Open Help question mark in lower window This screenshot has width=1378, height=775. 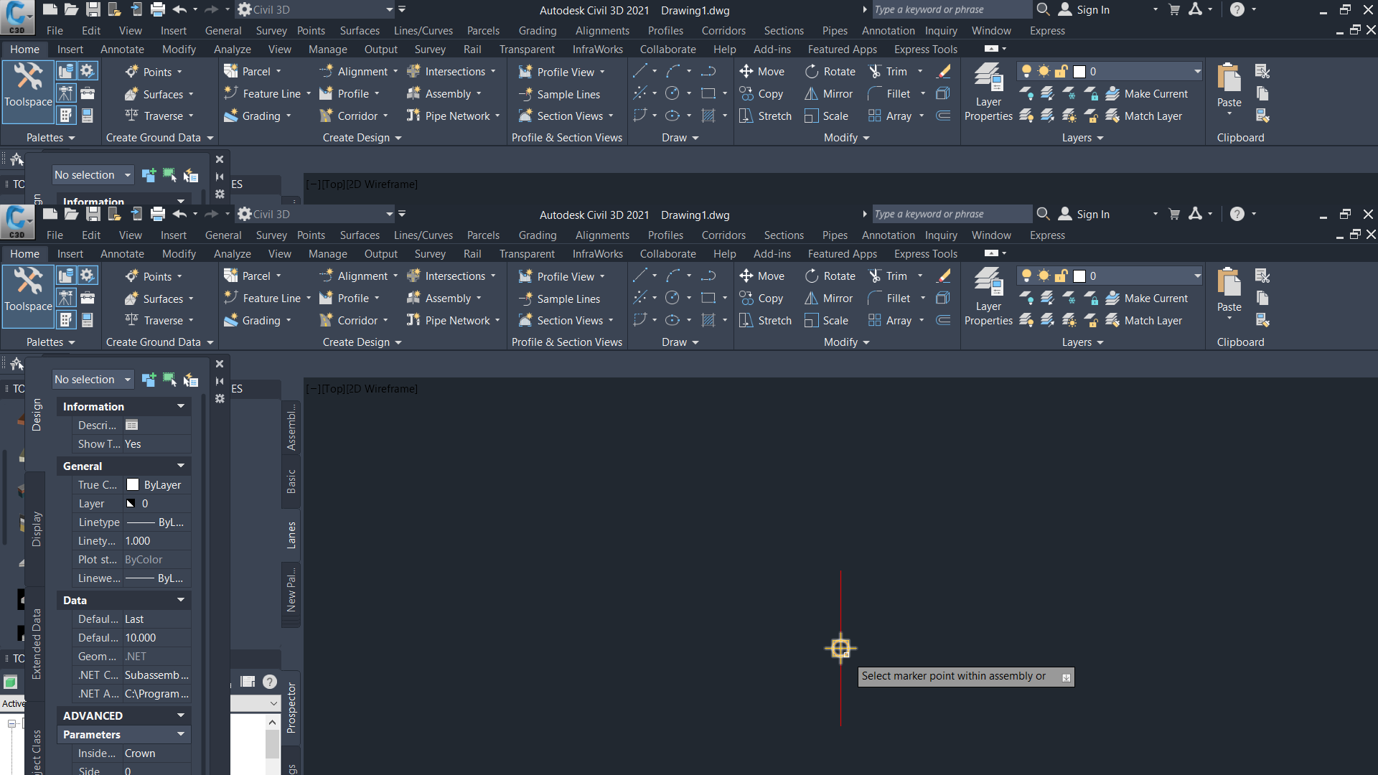pyautogui.click(x=1237, y=214)
